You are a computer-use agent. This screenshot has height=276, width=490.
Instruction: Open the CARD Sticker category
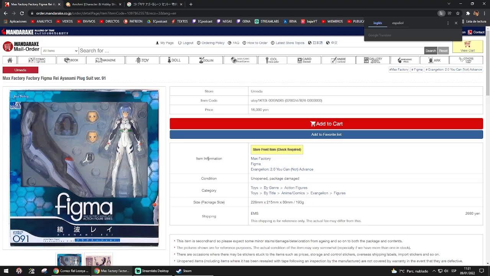(304, 60)
